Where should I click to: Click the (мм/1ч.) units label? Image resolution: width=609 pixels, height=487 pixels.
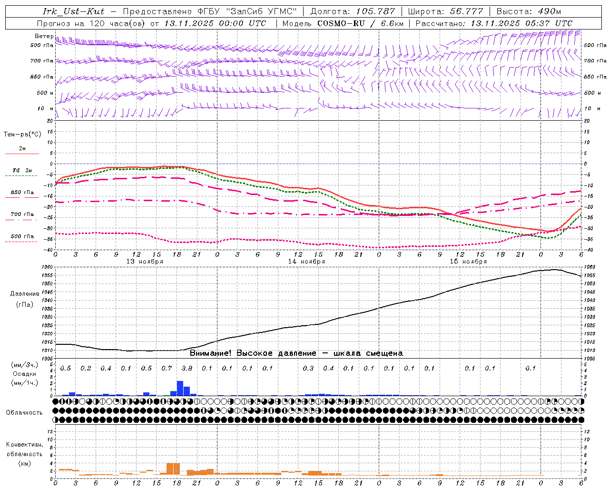24,383
